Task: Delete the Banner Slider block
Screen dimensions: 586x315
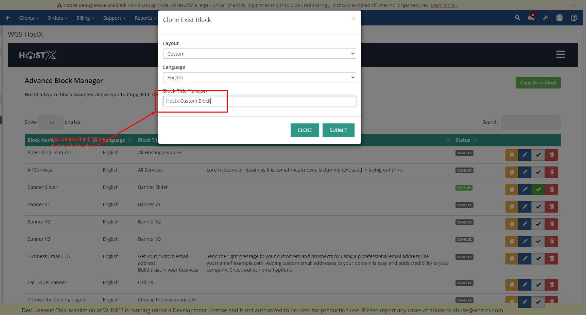Action: click(x=551, y=190)
